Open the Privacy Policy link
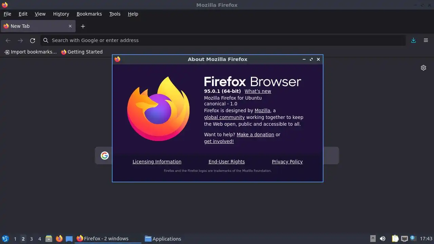This screenshot has width=434, height=244. 287,162
